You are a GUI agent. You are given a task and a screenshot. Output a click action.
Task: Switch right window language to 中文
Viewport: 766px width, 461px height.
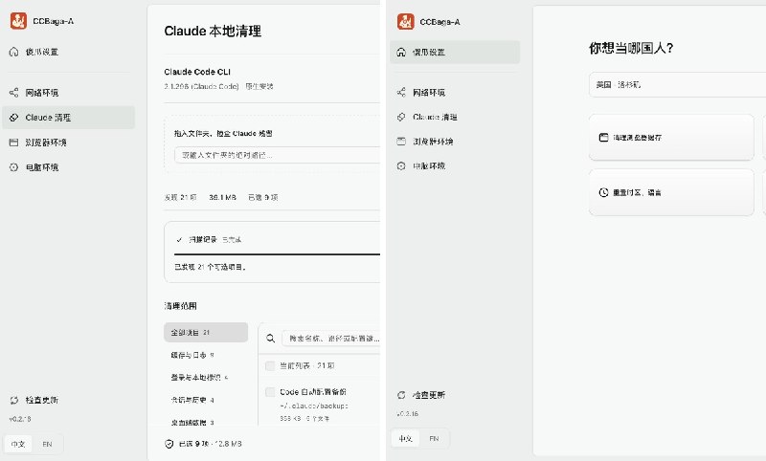click(405, 439)
